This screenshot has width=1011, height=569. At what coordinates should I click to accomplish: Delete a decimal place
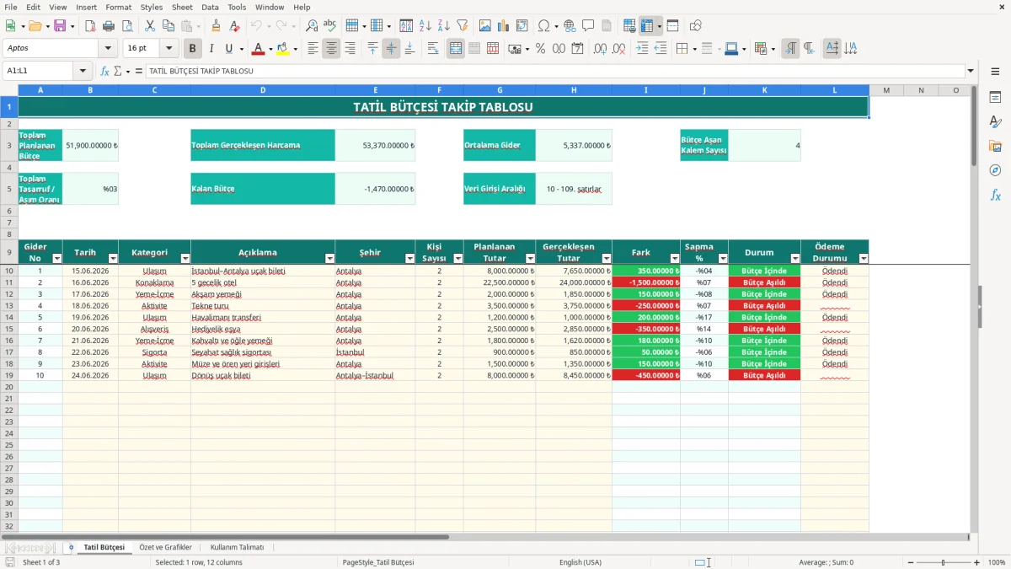tap(618, 49)
